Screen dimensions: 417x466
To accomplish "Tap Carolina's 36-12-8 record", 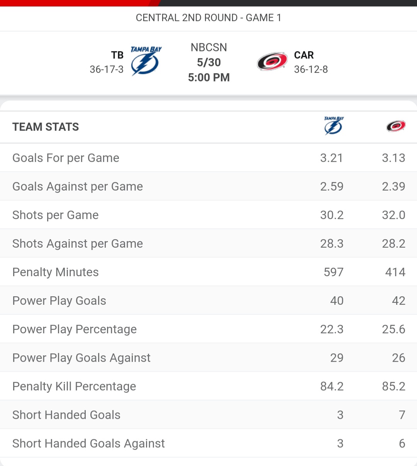I will (x=311, y=69).
